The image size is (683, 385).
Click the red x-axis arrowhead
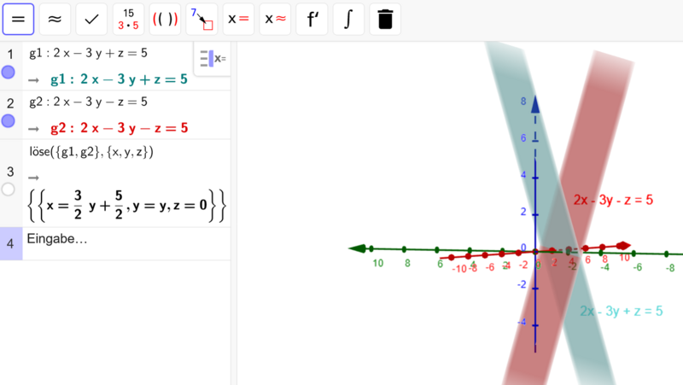coord(623,246)
